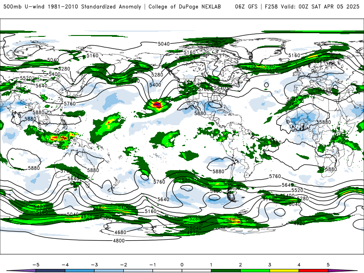
Task: Click the red anomaly core over the eastern Pacific
Action: [x=157, y=104]
